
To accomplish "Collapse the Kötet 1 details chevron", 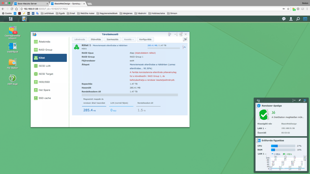I will pos(184,47).
